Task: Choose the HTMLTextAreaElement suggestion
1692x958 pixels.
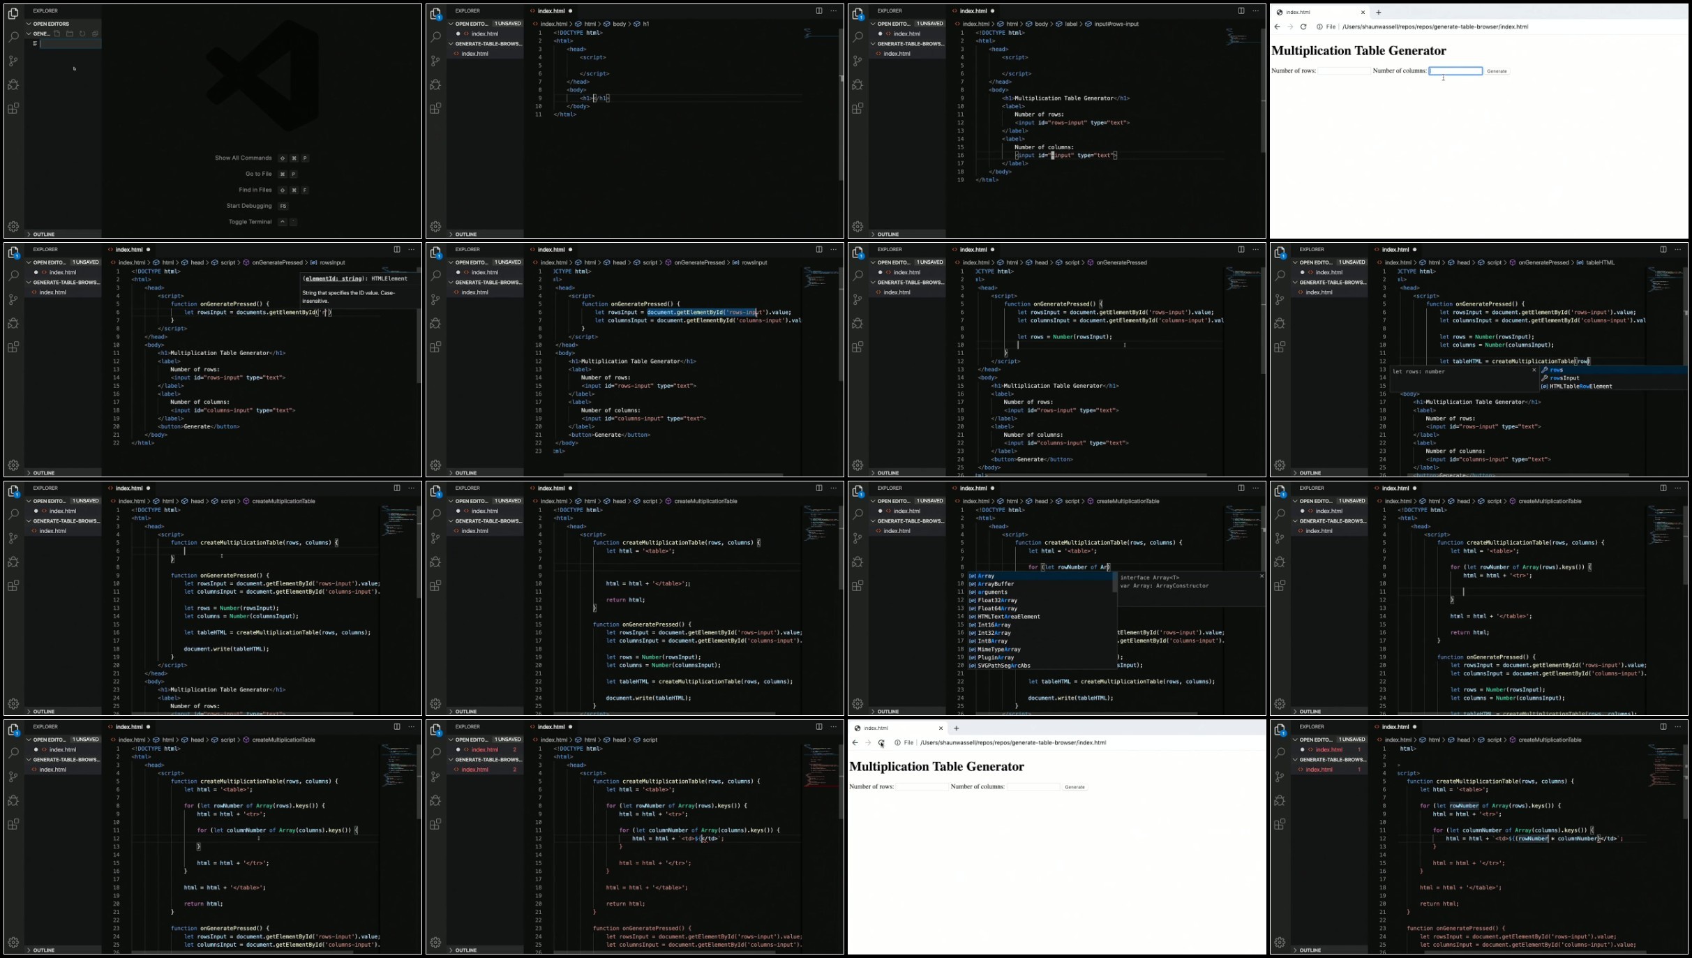Action: (1040, 617)
